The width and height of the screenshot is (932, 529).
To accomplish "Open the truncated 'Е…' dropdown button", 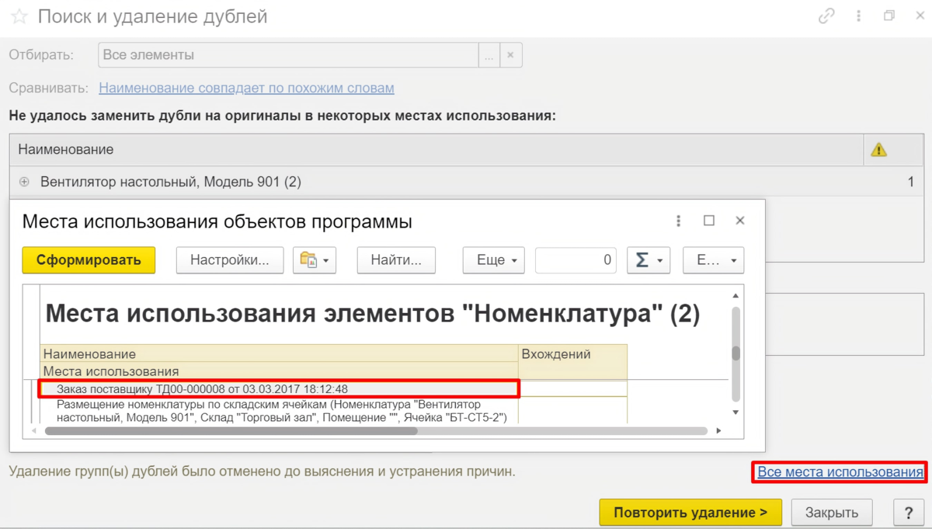I will click(x=713, y=260).
